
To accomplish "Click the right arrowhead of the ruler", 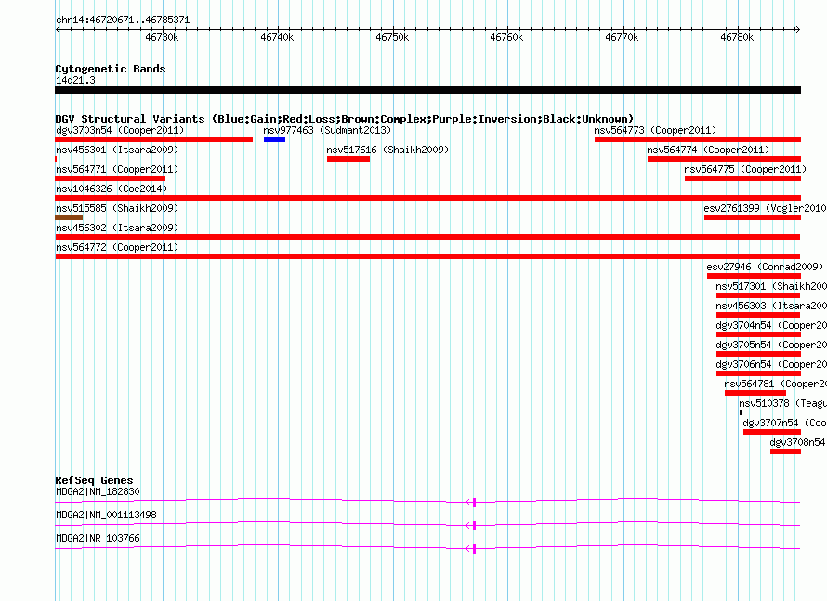I will click(798, 30).
